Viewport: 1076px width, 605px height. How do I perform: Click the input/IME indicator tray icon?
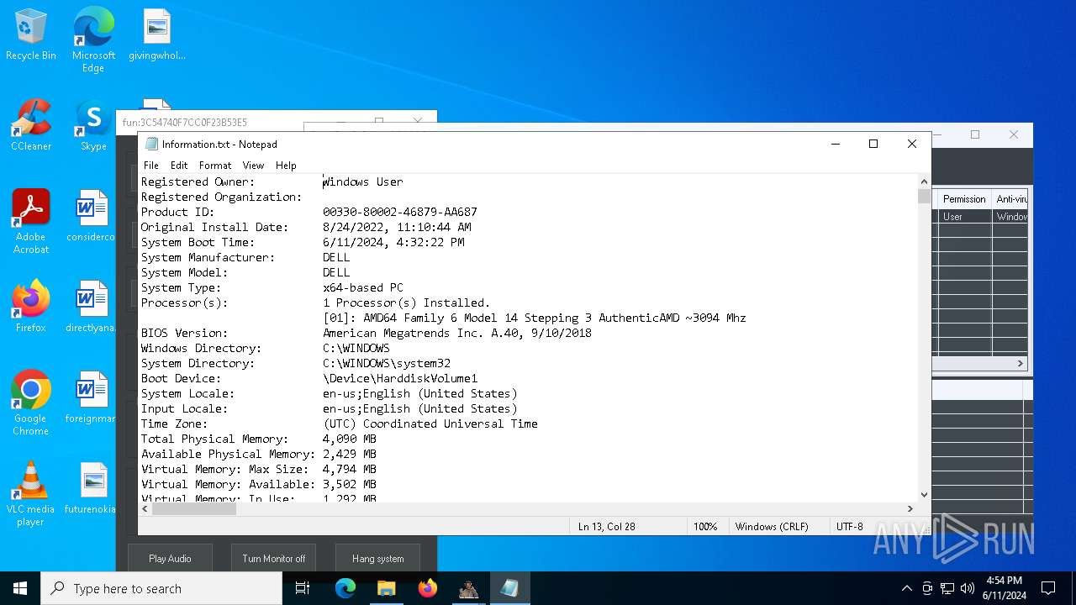[x=927, y=588]
